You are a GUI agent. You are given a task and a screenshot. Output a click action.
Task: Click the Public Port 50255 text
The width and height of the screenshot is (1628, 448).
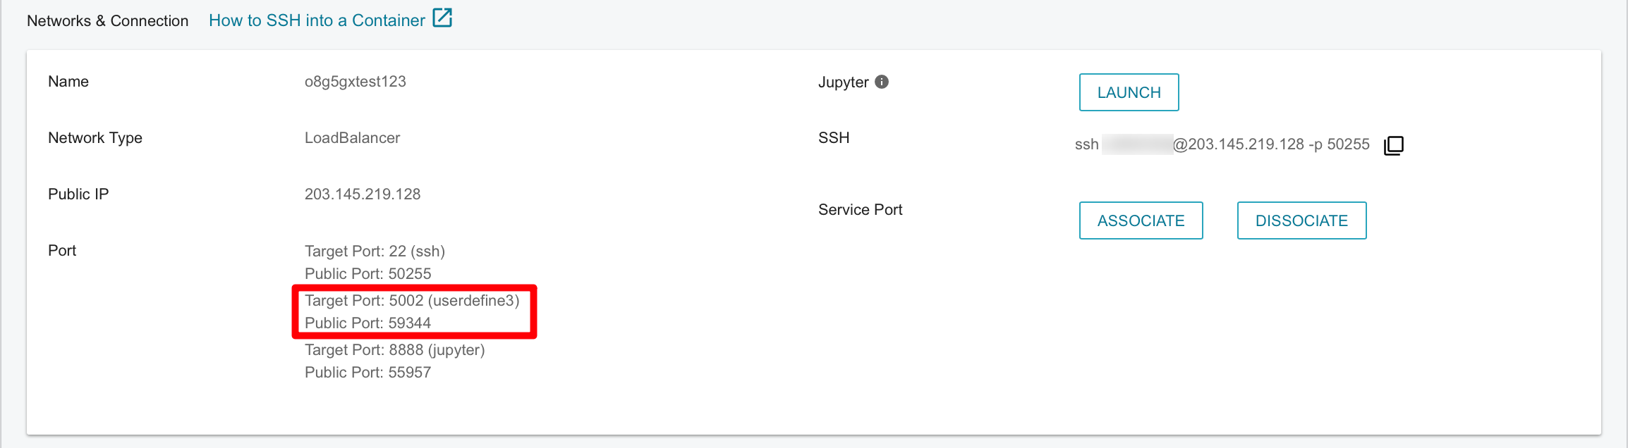click(x=367, y=274)
